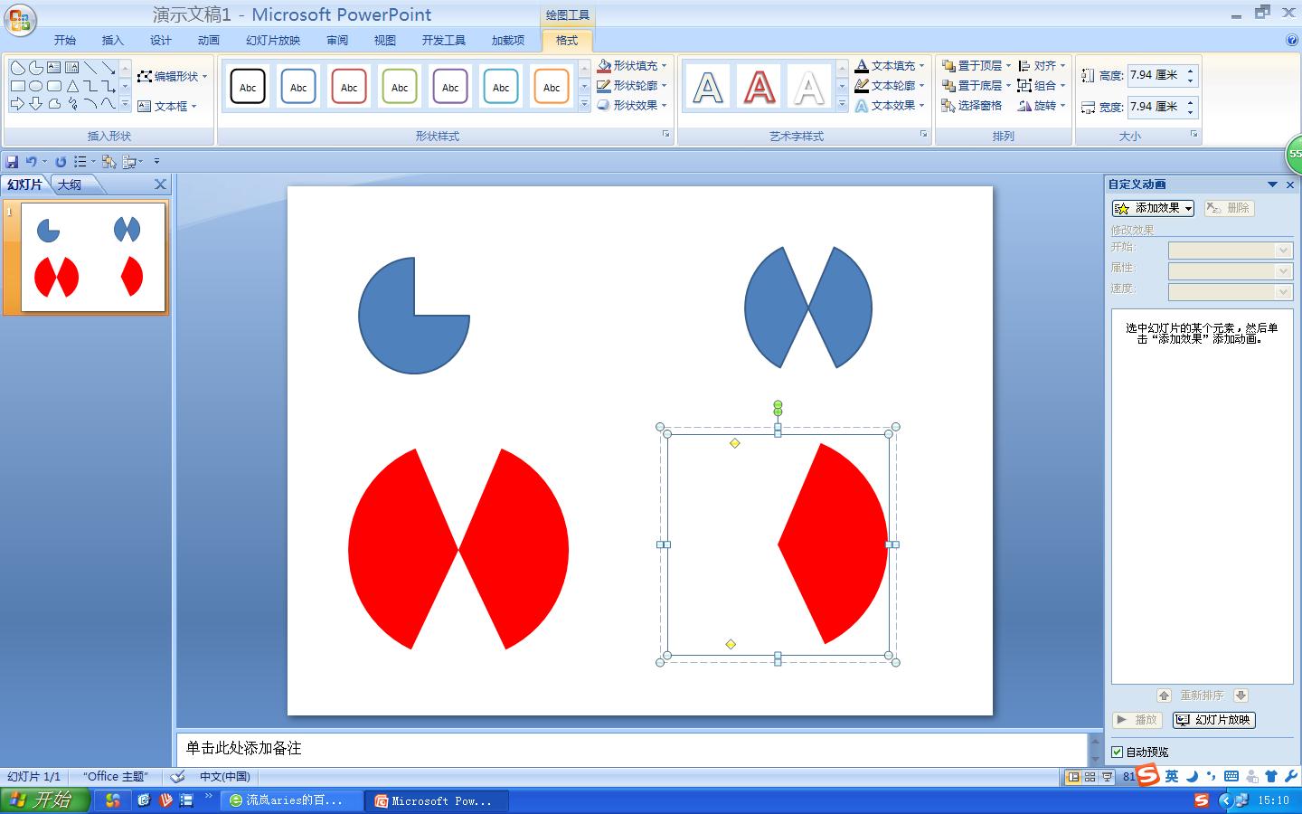Switch to normal view icon
This screenshot has height=814, width=1302.
point(1073,776)
